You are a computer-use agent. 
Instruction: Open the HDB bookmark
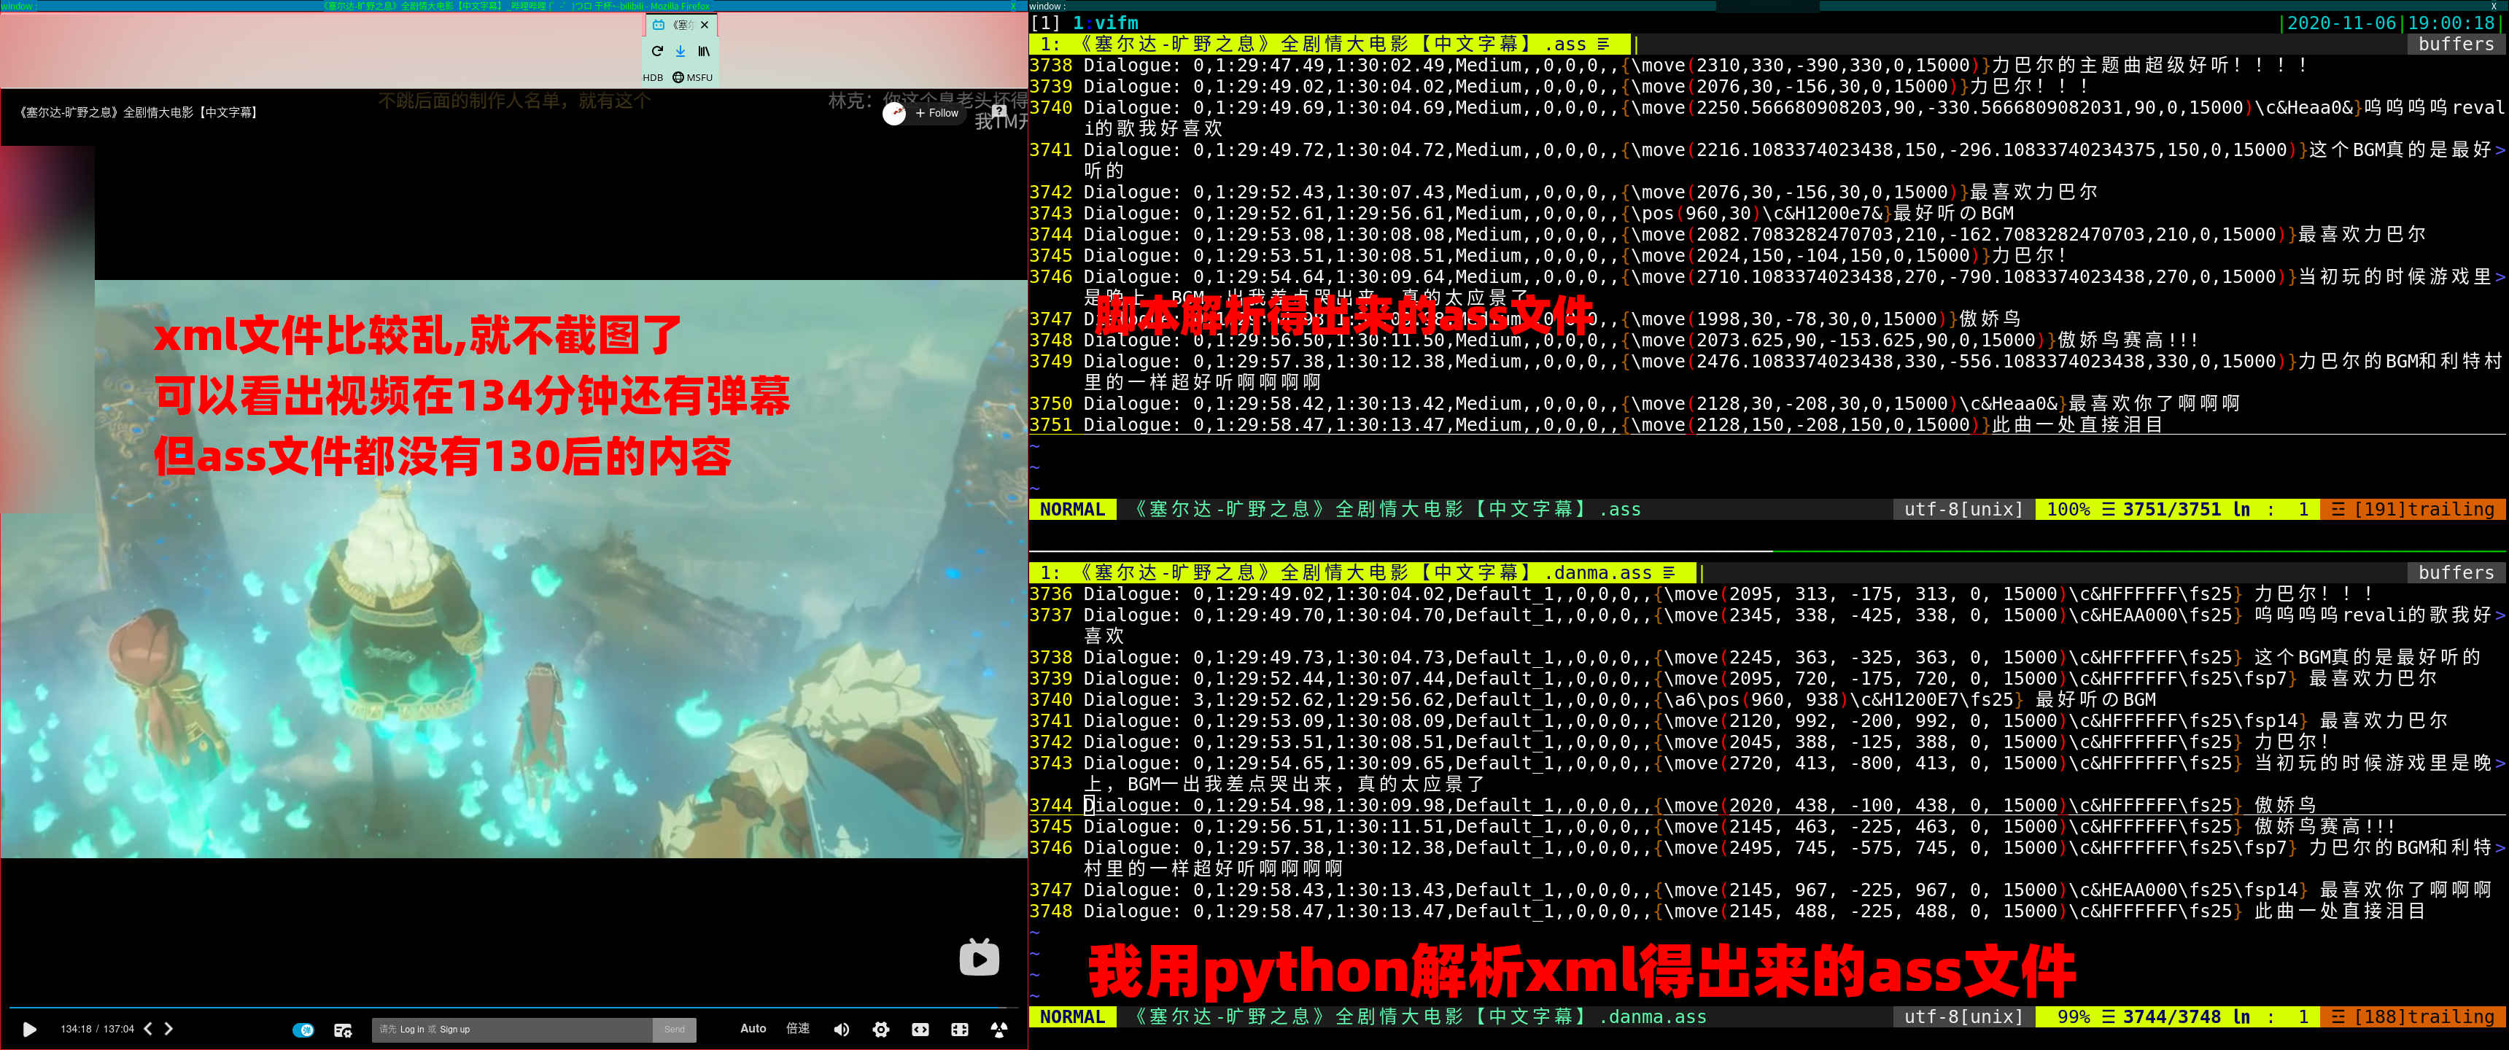[653, 78]
